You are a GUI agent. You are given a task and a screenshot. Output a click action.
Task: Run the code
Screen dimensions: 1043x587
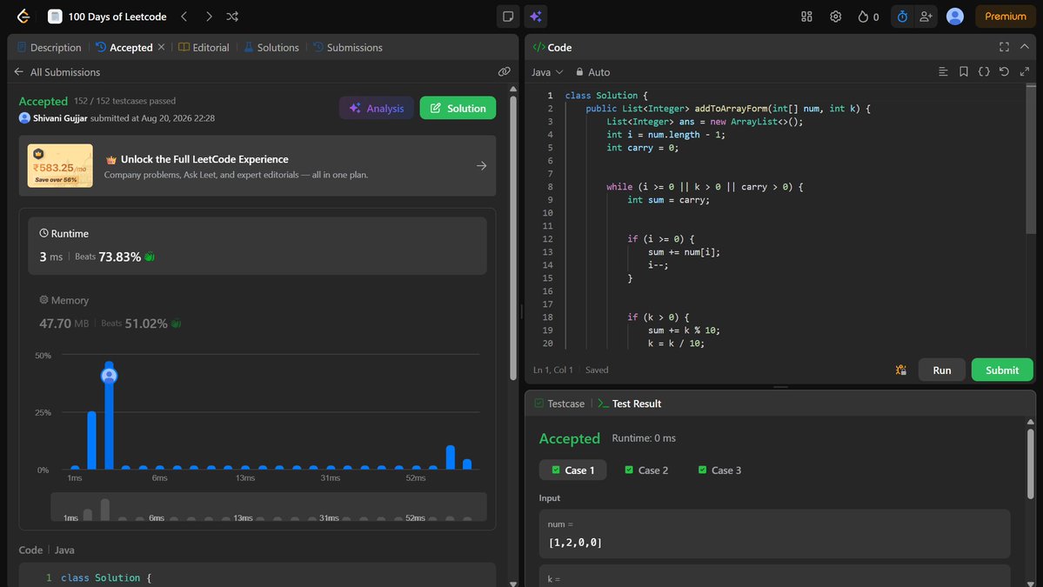coord(941,370)
